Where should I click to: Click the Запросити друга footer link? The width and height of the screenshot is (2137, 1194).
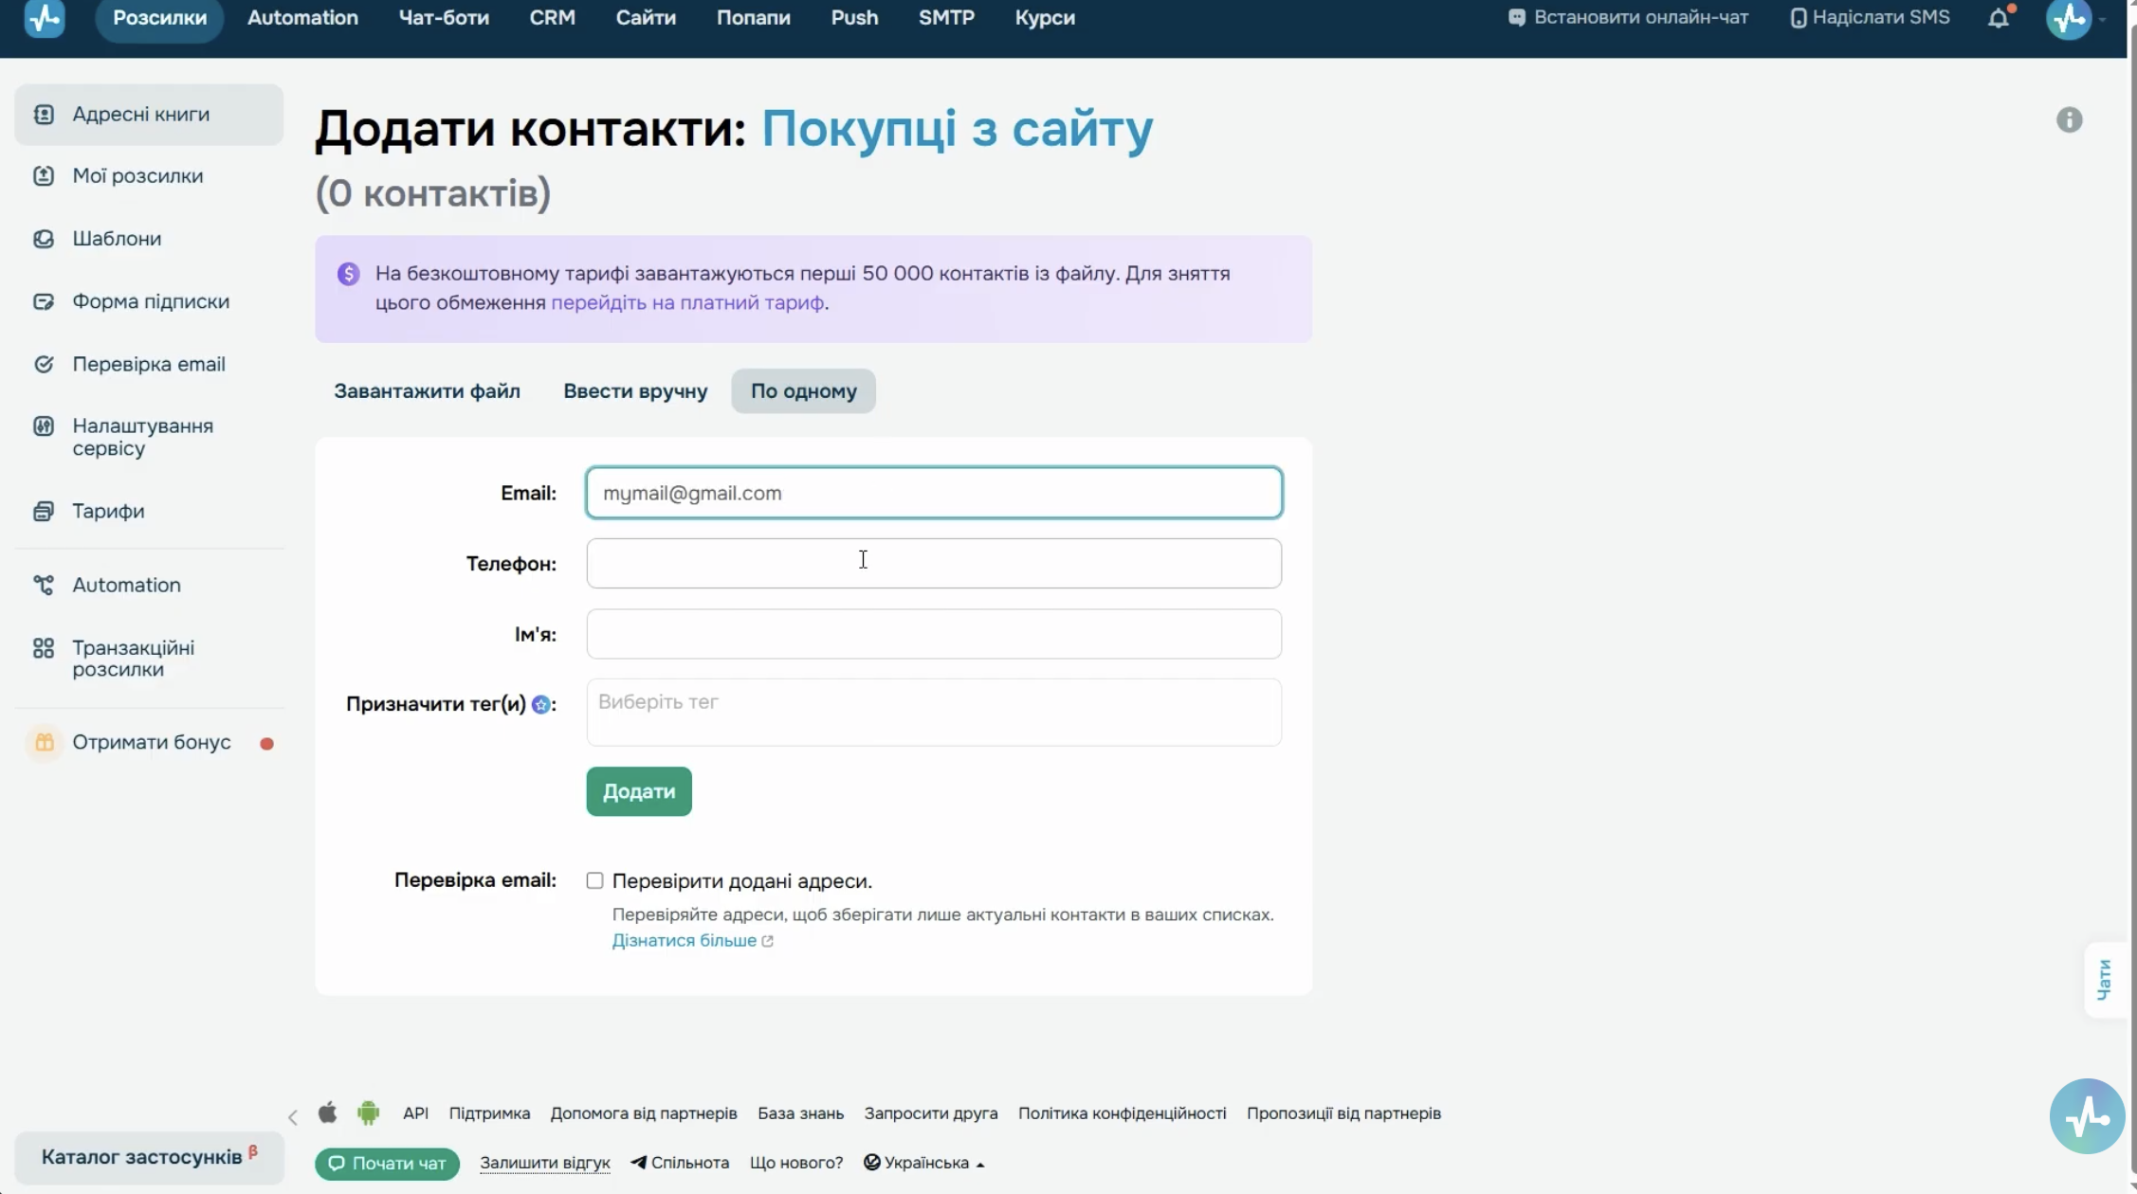pyautogui.click(x=931, y=1113)
